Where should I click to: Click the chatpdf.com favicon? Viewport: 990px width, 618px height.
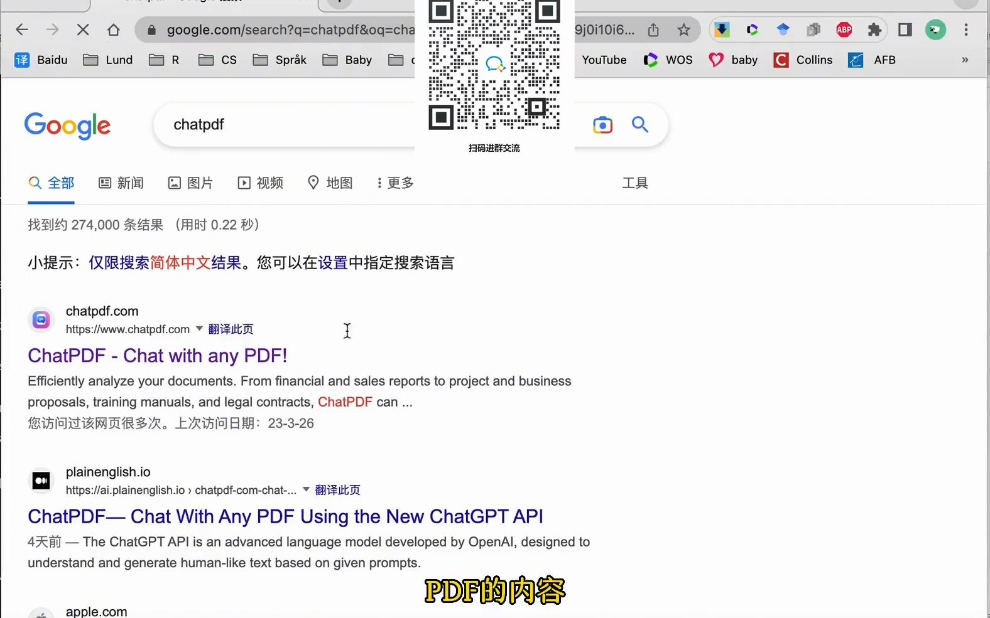tap(41, 320)
